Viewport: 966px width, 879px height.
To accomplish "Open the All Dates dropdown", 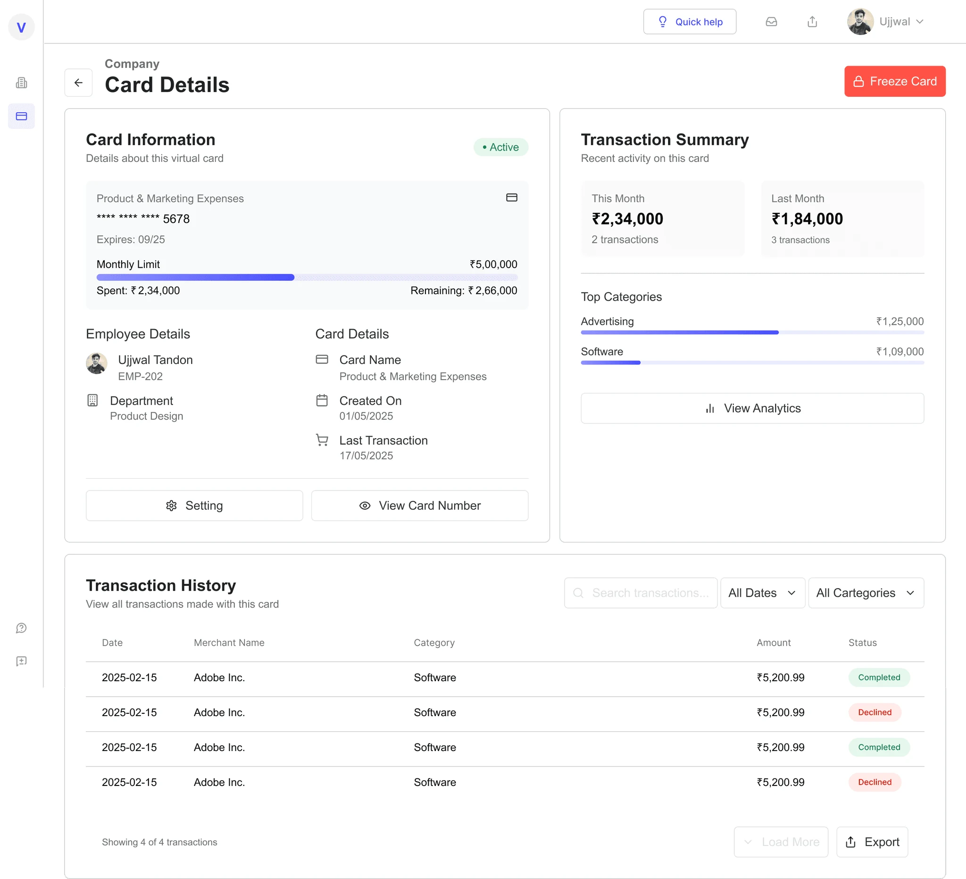I will pyautogui.click(x=762, y=593).
